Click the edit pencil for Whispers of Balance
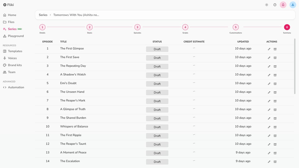This screenshot has height=168, width=299. click(269, 127)
